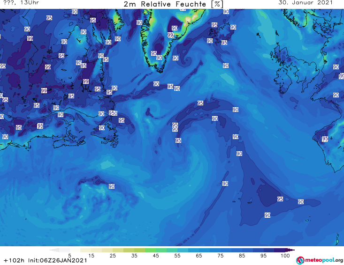Click the legend value '45'

[156, 256]
